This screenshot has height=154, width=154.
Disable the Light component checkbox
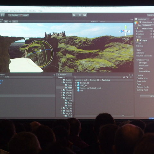pyautogui.click(x=141, y=40)
